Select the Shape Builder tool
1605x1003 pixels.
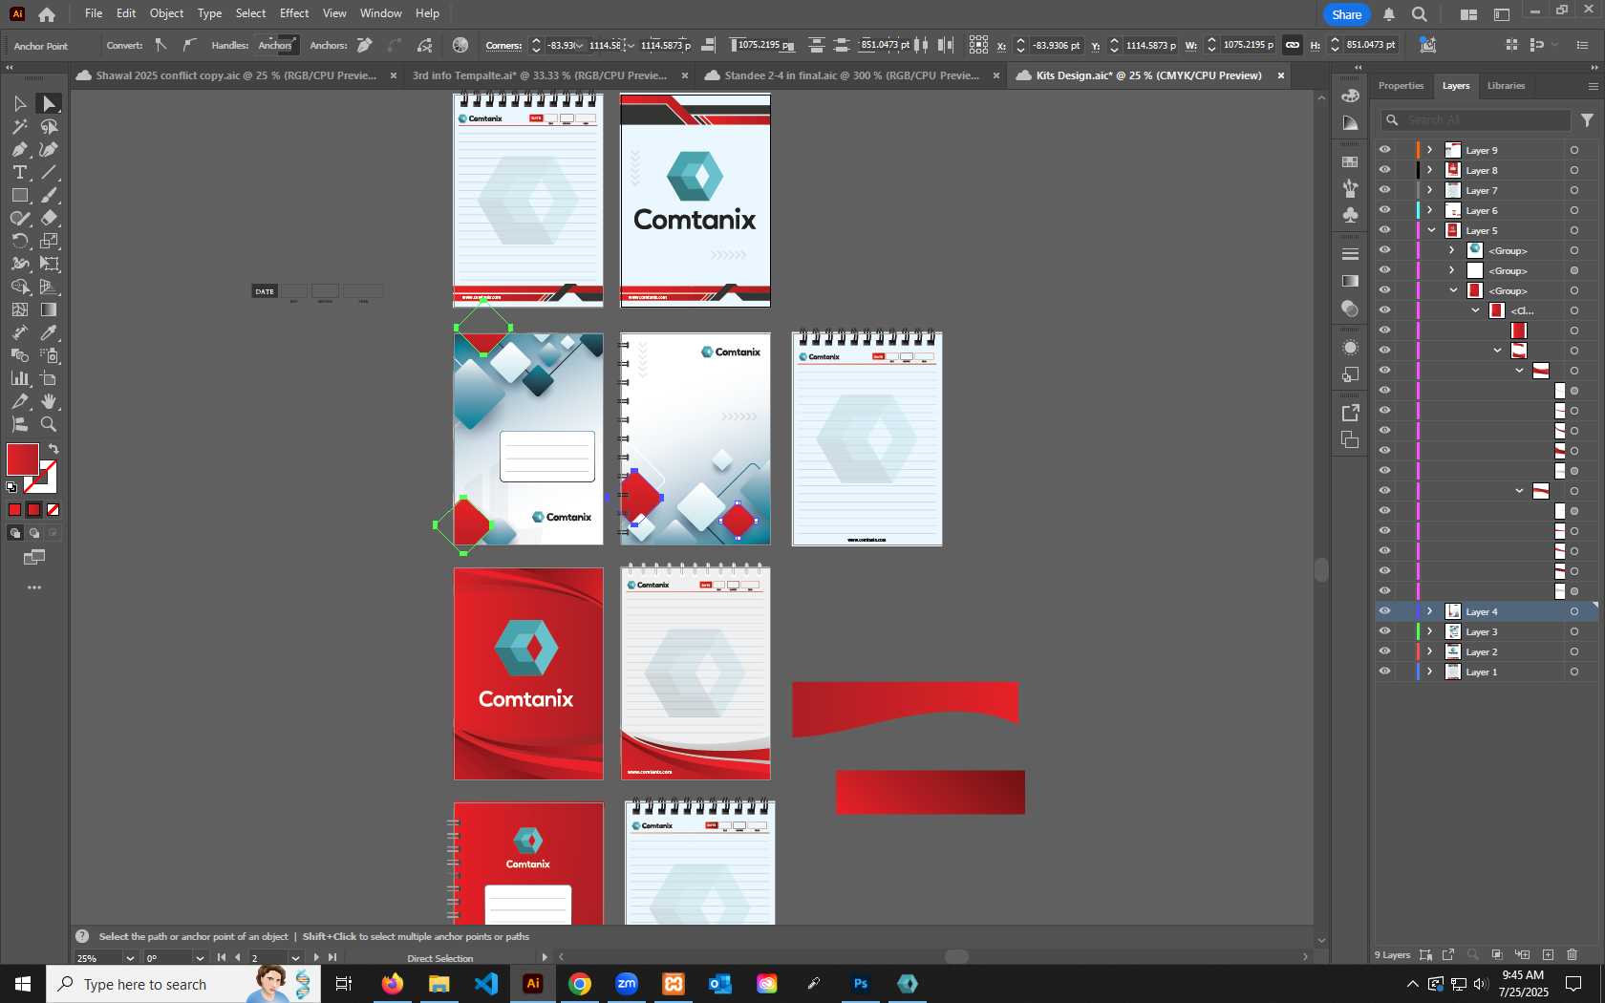(19, 287)
